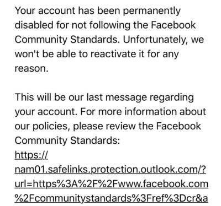This screenshot has height=206, width=221.
Task: Click the "Unfortunately," text in first paragraph
Action: click(155, 40)
